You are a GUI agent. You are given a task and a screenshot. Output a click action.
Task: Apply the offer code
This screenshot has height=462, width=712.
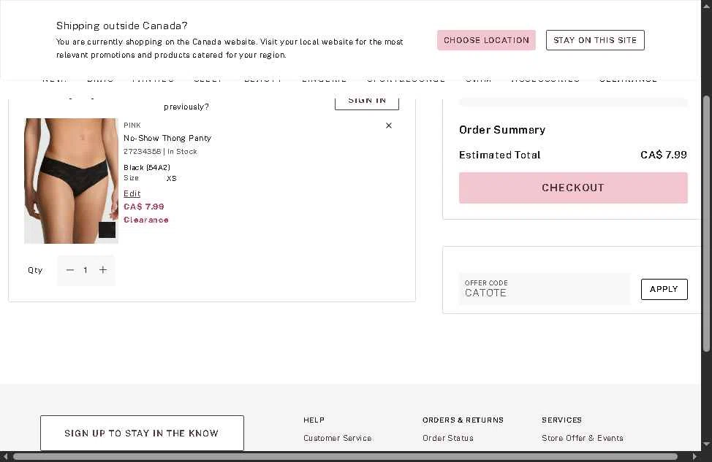point(664,289)
